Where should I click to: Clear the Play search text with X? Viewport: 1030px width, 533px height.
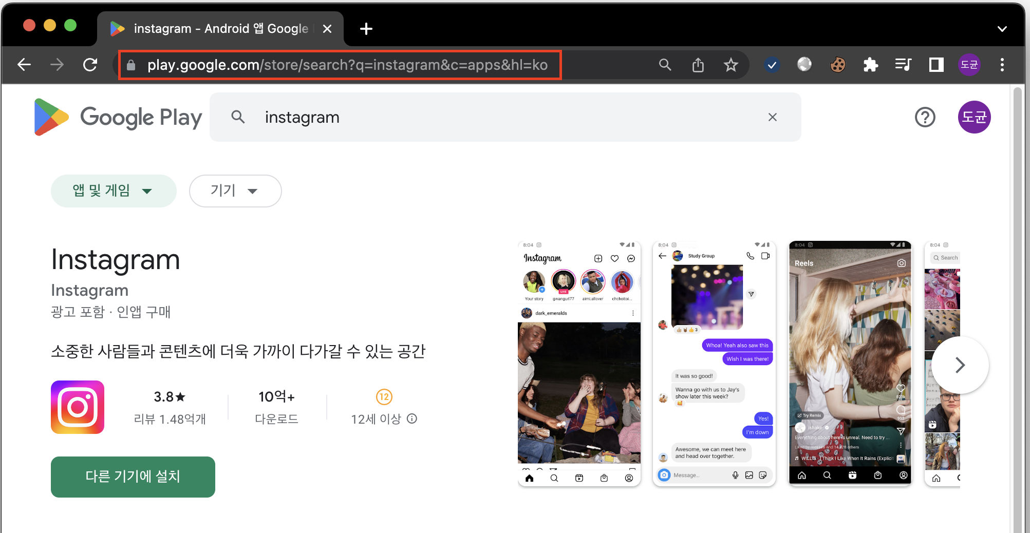[x=773, y=117]
